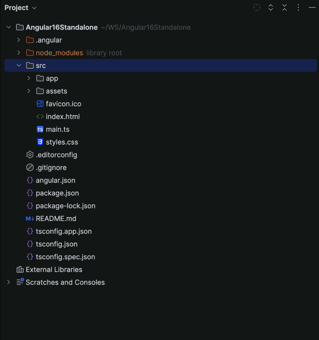Click the Expand All icon in panel header
Image resolution: width=319 pixels, height=340 pixels.
coord(271,8)
